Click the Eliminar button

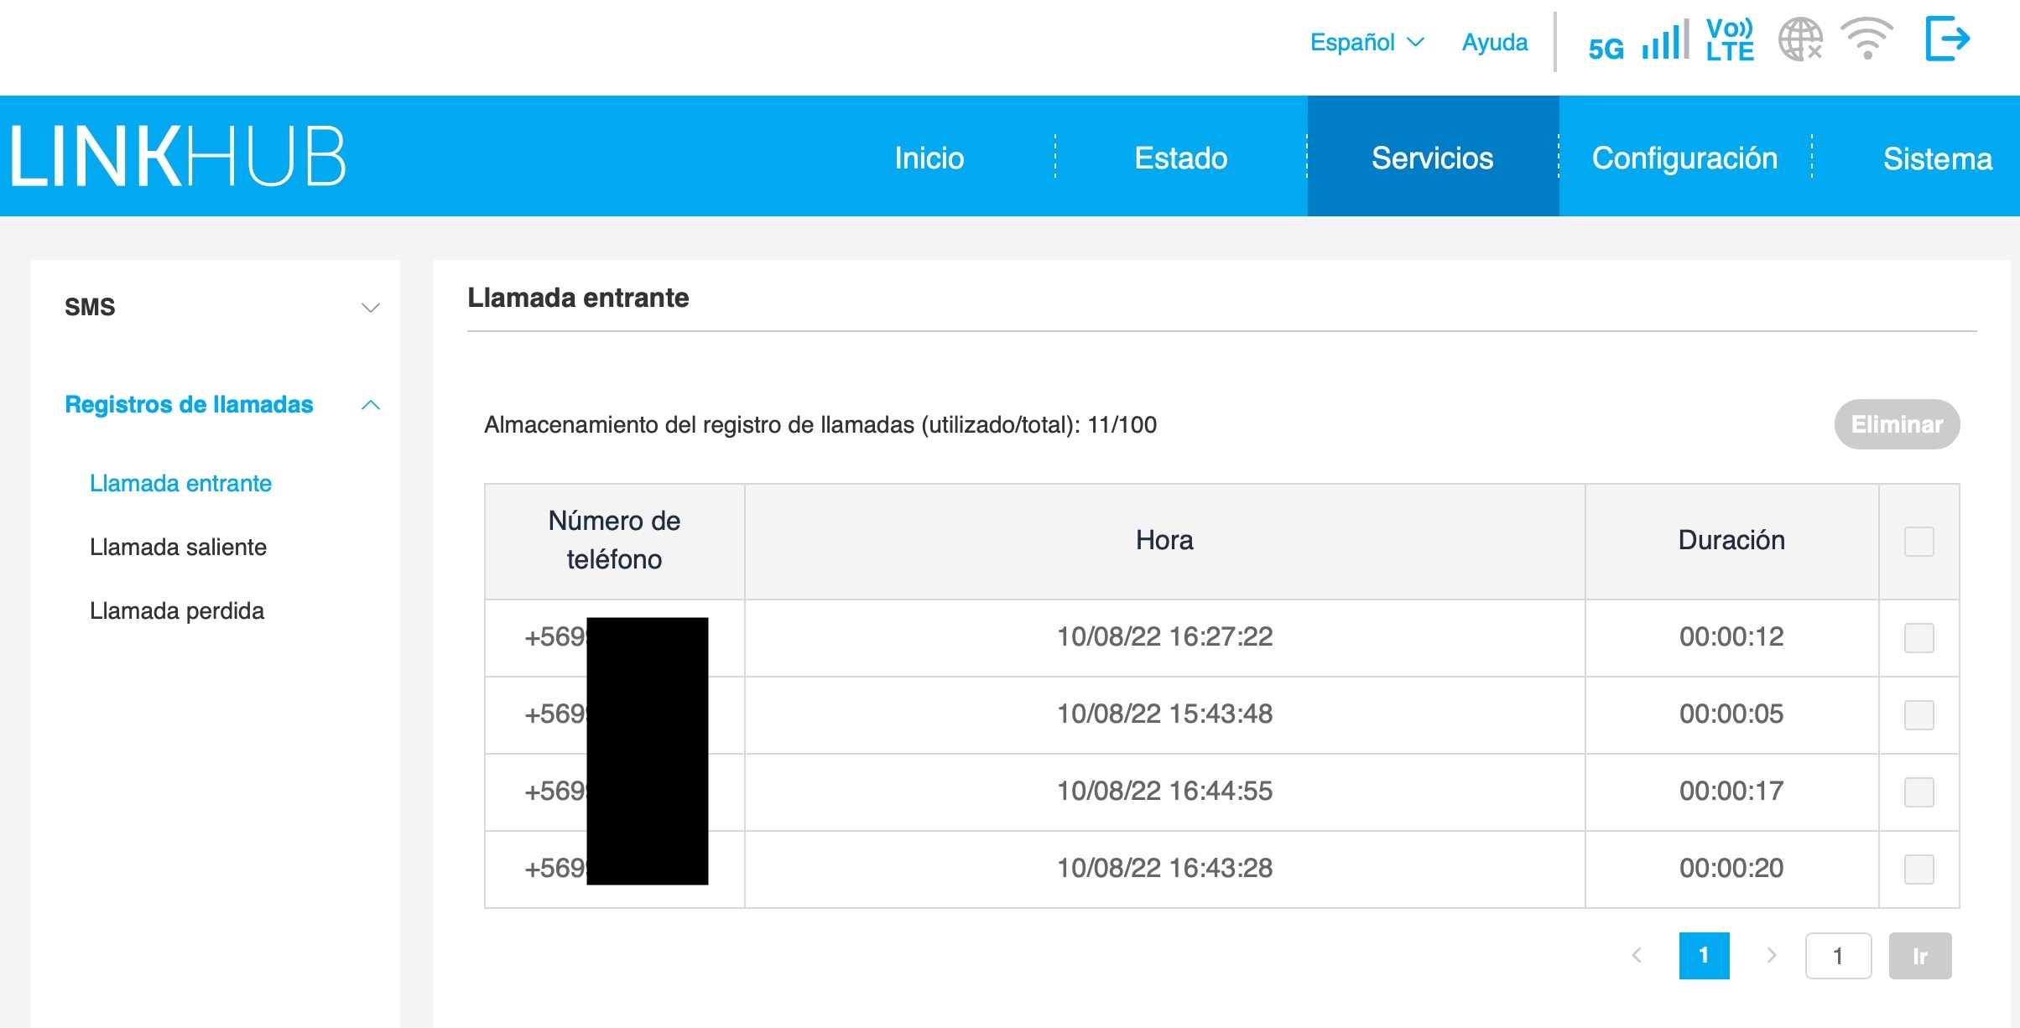click(1896, 424)
